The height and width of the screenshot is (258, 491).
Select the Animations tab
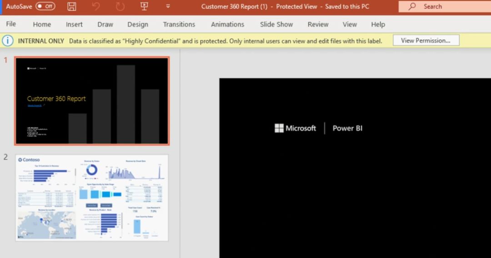[x=228, y=25]
